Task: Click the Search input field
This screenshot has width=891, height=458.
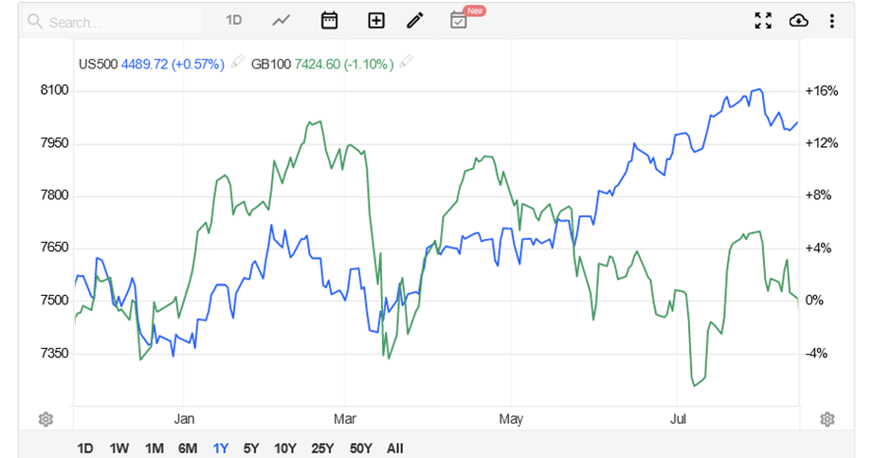Action: [114, 21]
